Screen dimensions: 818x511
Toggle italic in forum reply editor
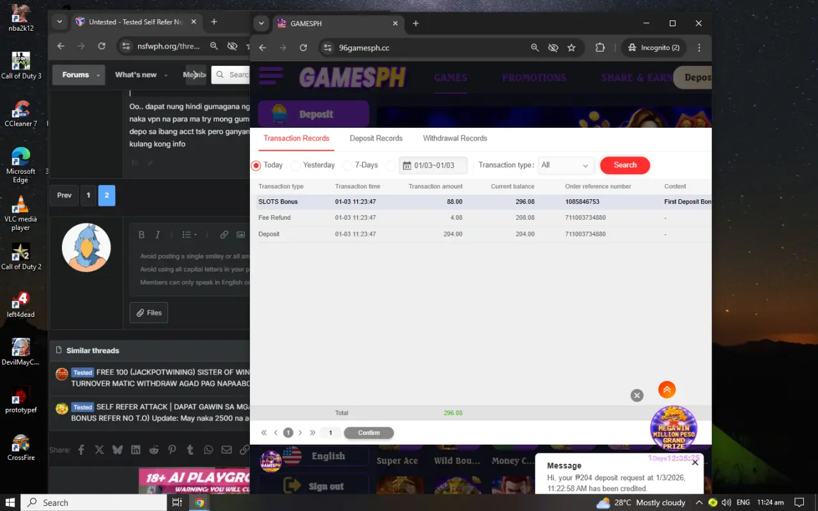pyautogui.click(x=157, y=234)
